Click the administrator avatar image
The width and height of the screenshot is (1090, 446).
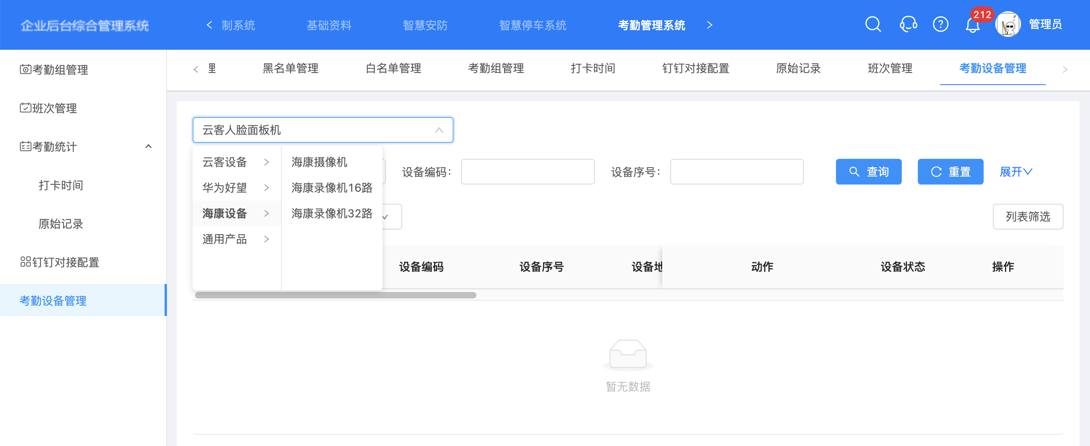point(1008,24)
